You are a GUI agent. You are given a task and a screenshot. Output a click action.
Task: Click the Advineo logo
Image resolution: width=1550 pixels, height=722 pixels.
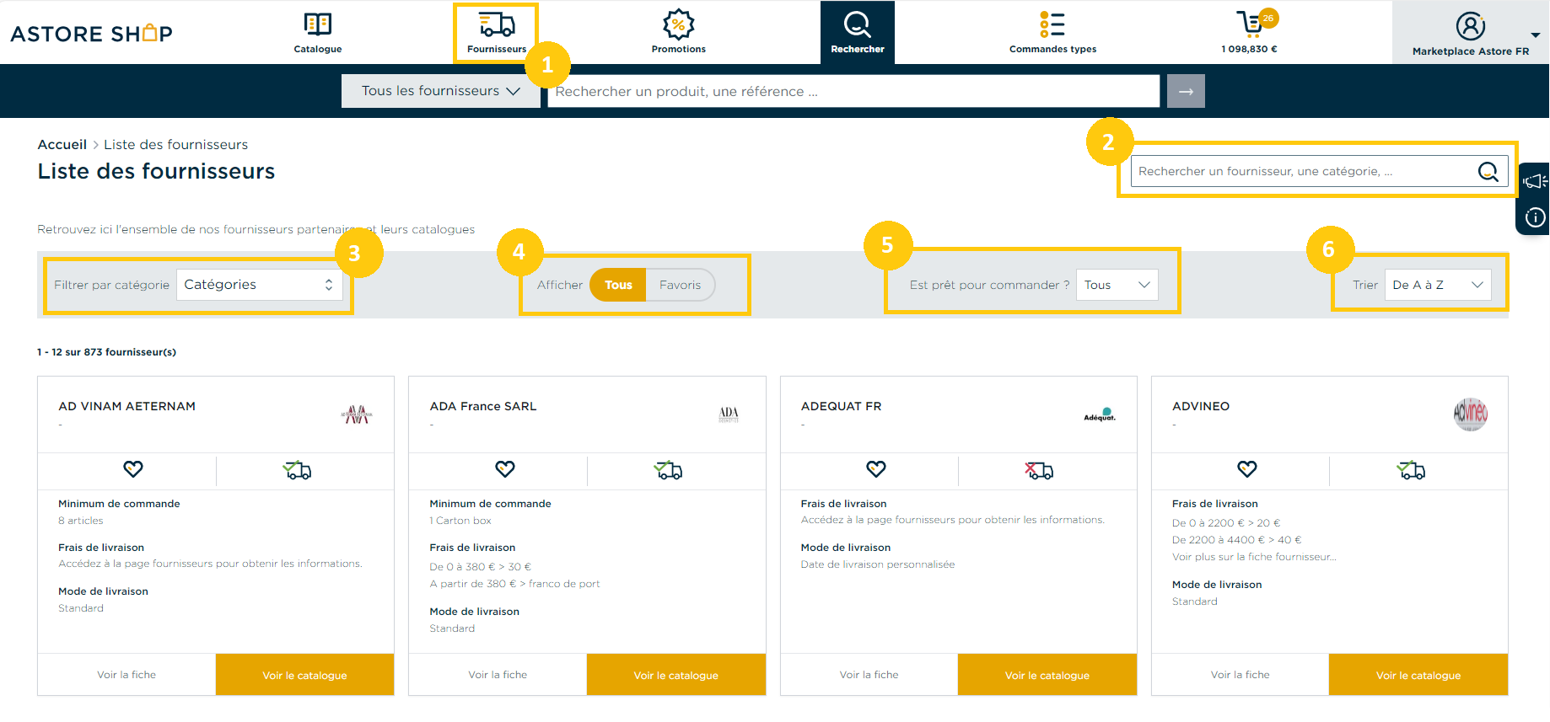tap(1471, 414)
